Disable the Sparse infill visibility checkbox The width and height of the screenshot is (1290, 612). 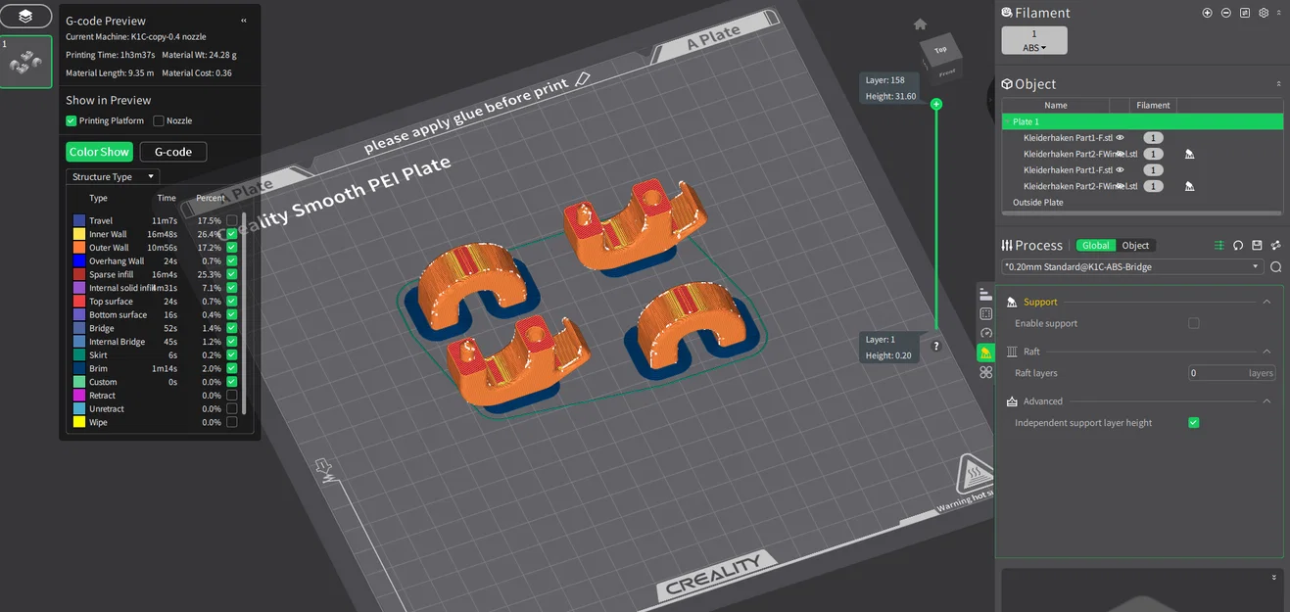[x=232, y=274]
